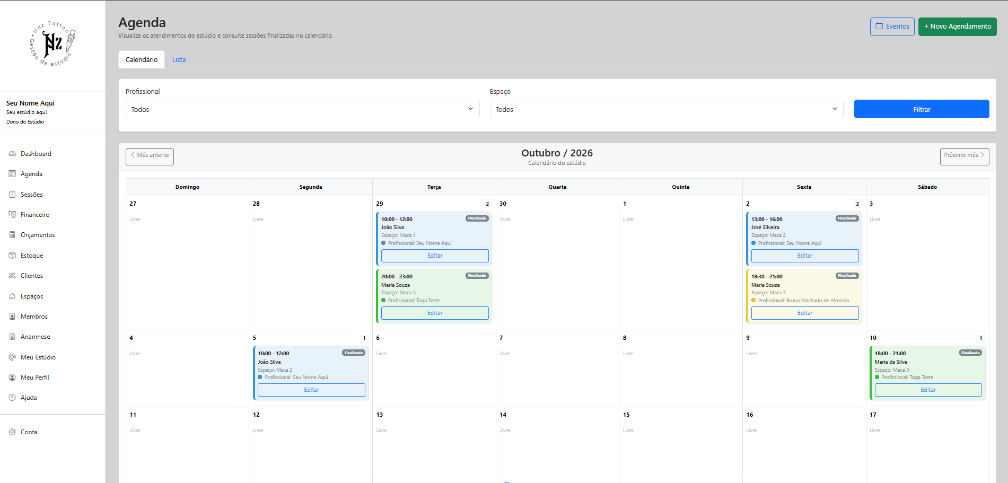Select the Financeiro icon in sidebar

(x=12, y=215)
